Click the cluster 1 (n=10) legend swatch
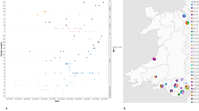This screenshot has height=111, width=199. [x=192, y=5]
